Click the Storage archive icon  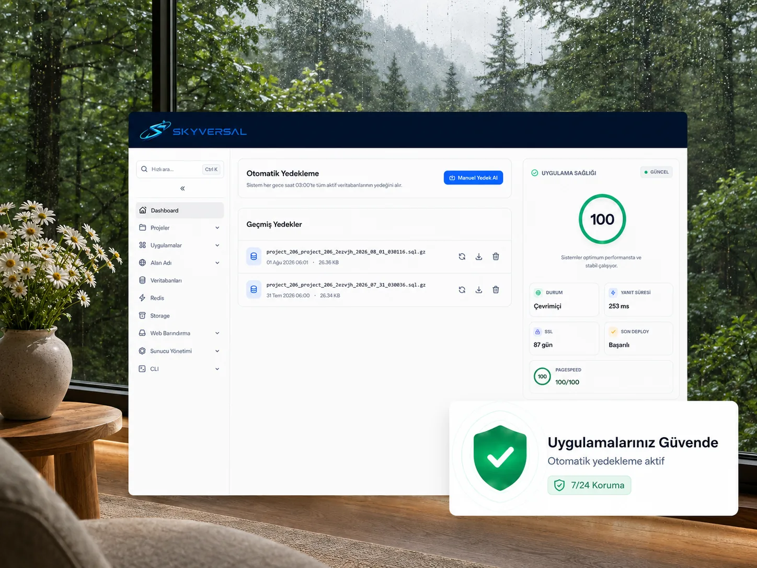pos(142,315)
